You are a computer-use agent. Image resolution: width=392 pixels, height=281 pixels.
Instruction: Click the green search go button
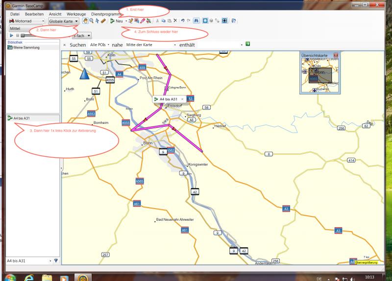(248, 45)
